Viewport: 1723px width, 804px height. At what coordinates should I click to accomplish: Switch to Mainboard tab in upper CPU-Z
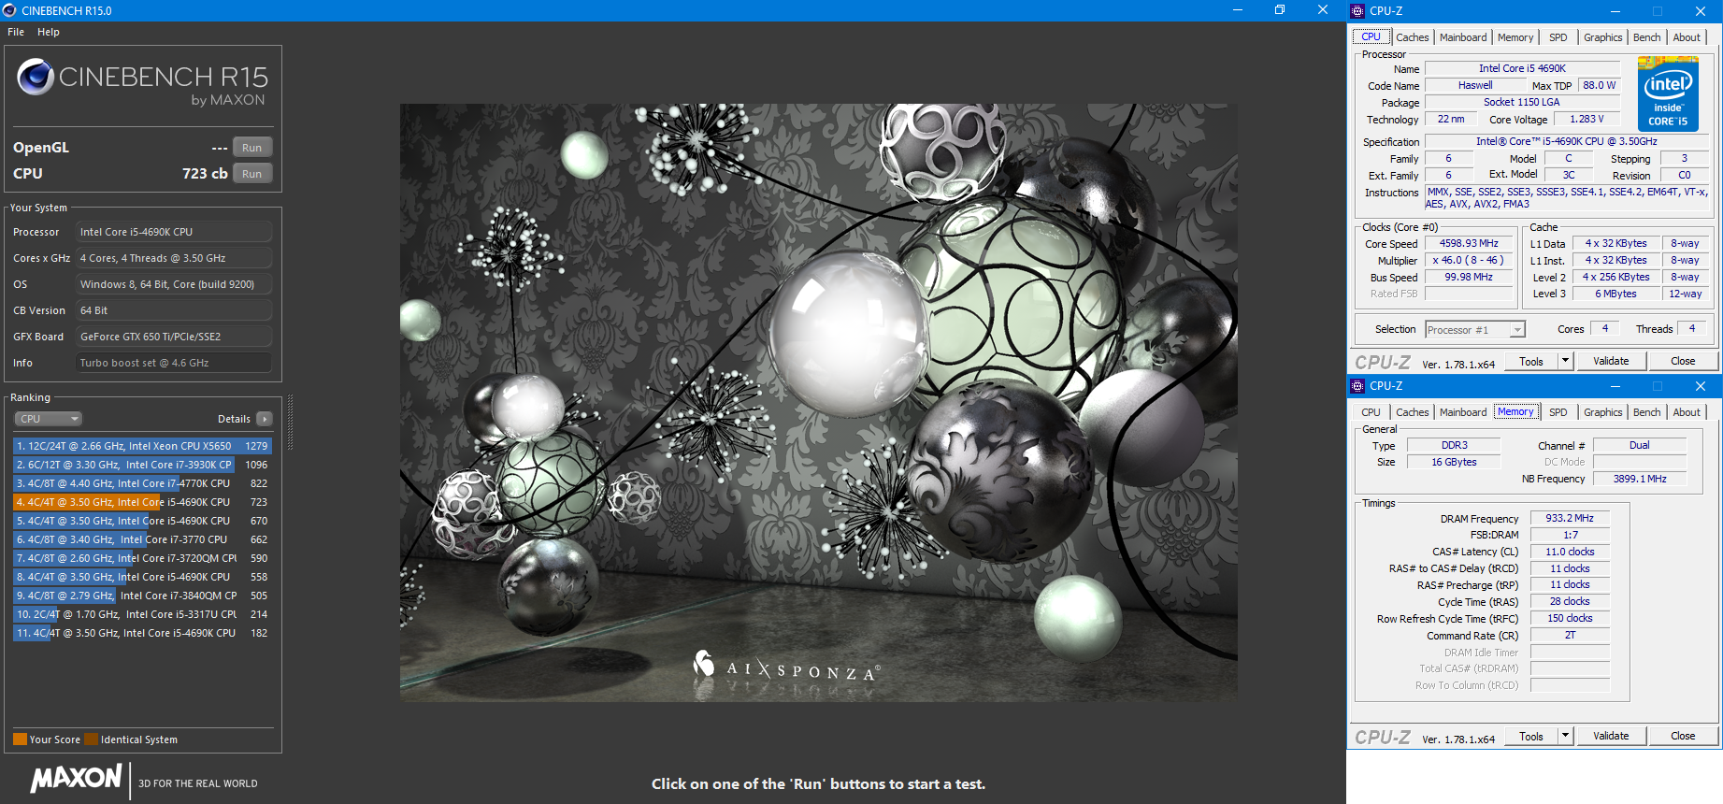tap(1463, 37)
